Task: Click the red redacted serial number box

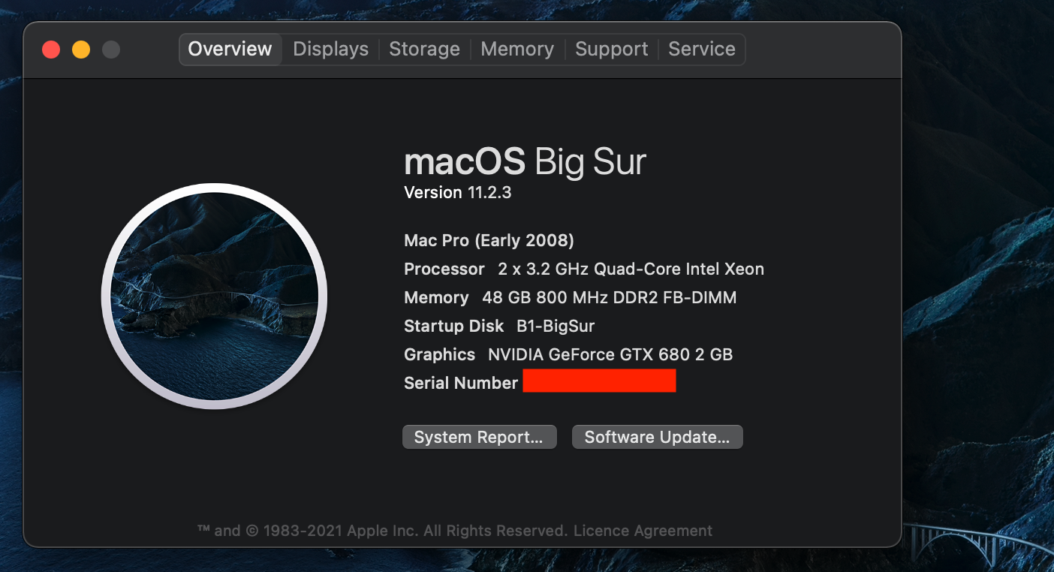Action: click(599, 381)
